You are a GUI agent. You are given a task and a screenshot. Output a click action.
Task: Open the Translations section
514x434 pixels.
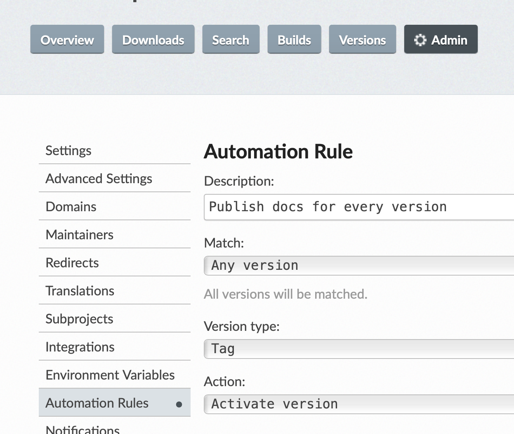click(x=80, y=291)
